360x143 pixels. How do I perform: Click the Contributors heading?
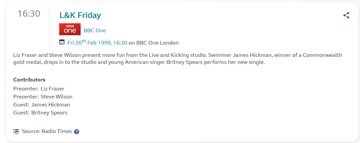click(x=29, y=80)
